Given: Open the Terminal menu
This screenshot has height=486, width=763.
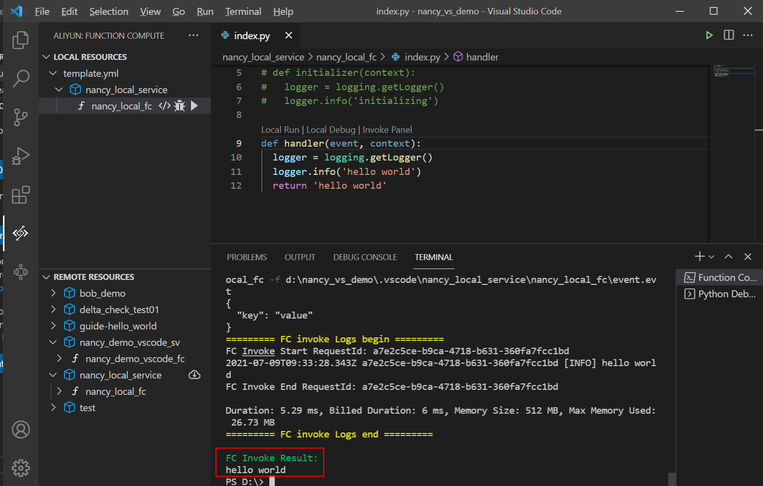Looking at the screenshot, I should (x=243, y=11).
